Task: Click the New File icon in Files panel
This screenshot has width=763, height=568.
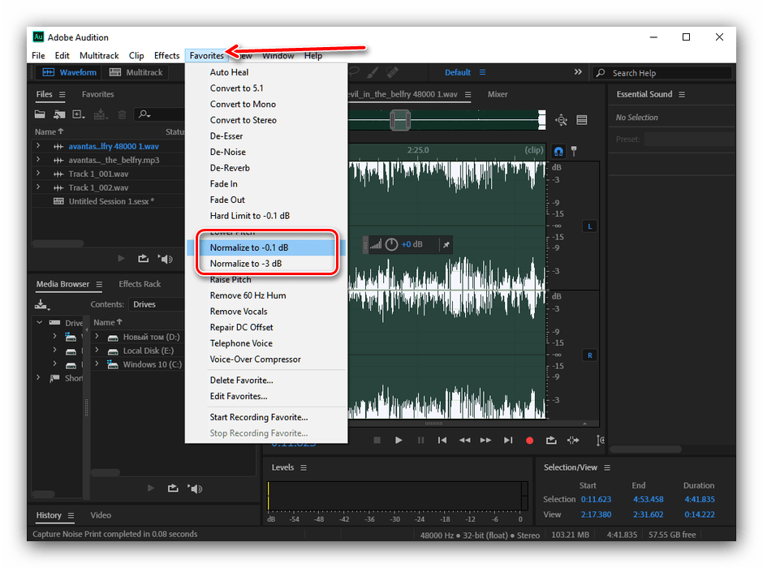Action: 78,115
